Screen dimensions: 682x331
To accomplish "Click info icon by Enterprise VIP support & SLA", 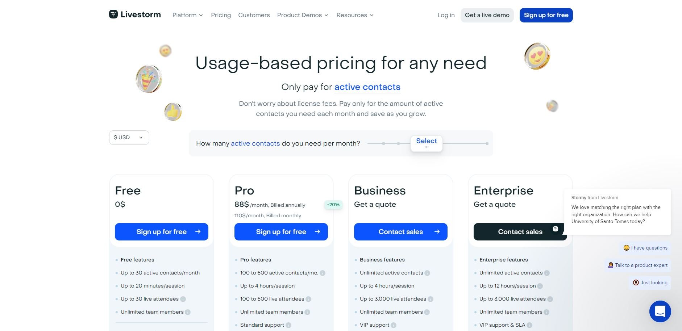I will 529,325.
